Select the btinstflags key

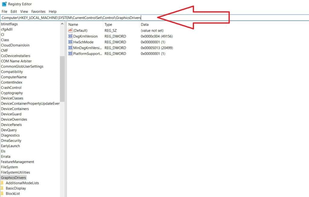[9, 24]
